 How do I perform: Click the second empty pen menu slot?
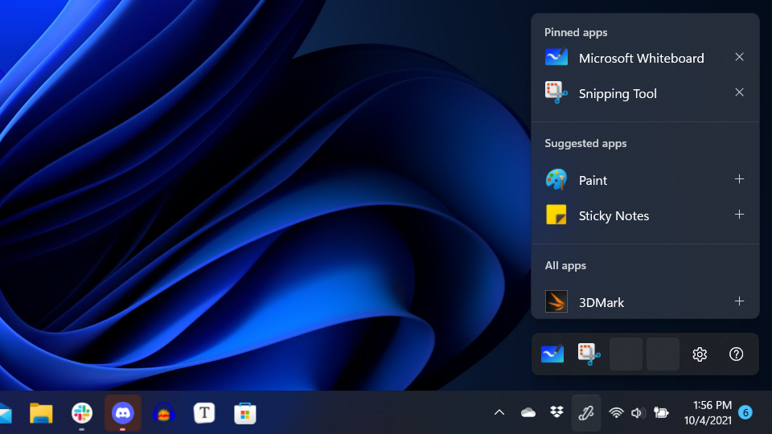663,354
